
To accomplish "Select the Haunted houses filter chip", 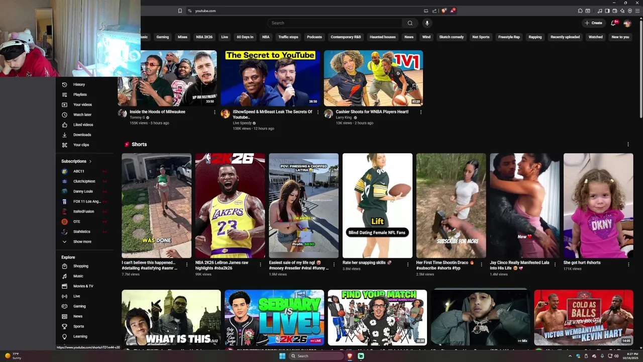I will [383, 37].
